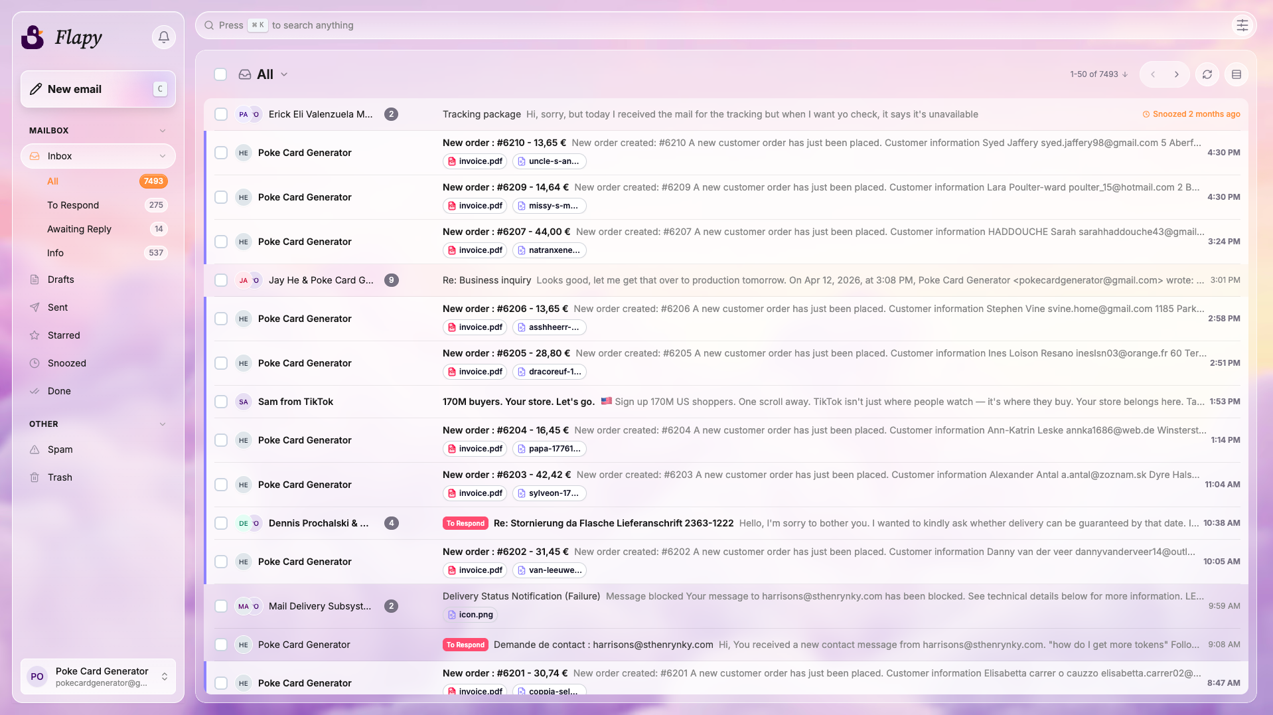Screen dimensions: 1273x715
Task: Open invoice.pdf from order #6210
Action: pyautogui.click(x=475, y=161)
